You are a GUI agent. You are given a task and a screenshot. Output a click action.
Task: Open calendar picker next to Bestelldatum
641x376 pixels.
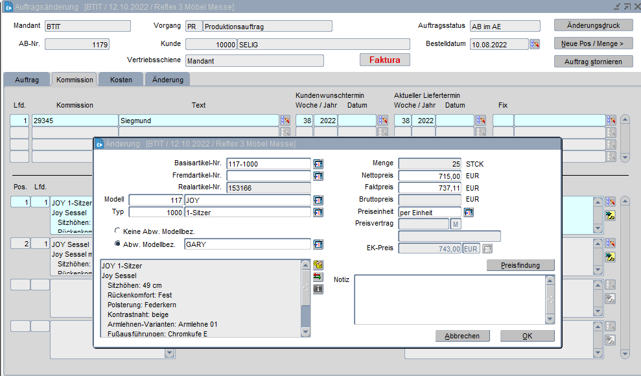[535, 44]
